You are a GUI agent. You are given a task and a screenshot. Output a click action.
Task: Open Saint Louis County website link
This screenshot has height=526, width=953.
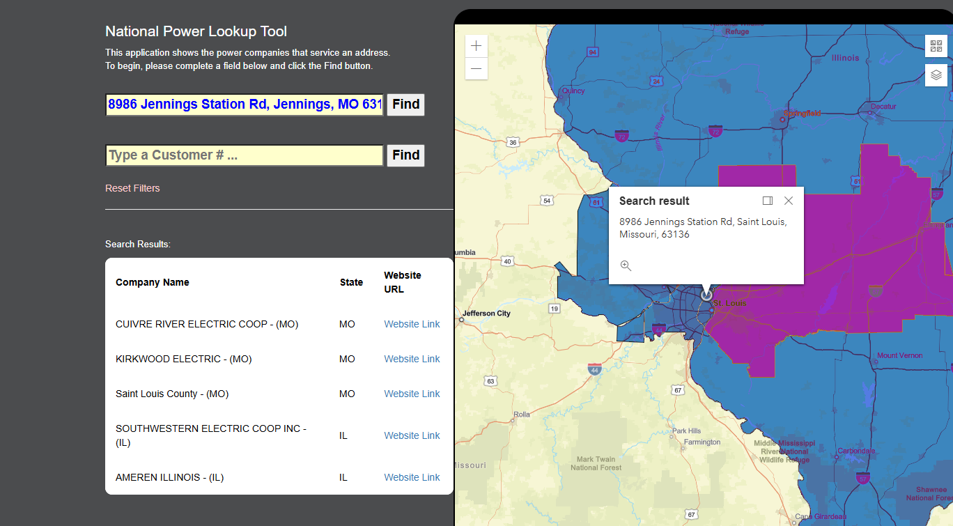click(x=412, y=394)
